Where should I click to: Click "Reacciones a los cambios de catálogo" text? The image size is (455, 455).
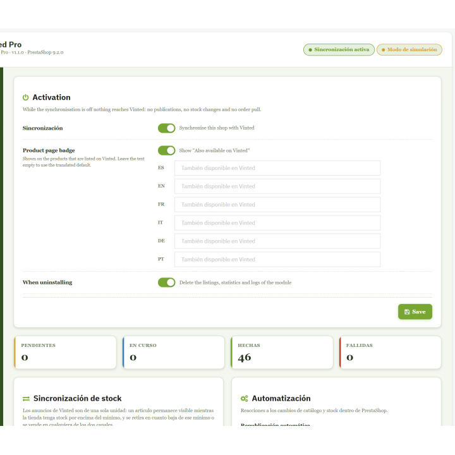(x=314, y=410)
